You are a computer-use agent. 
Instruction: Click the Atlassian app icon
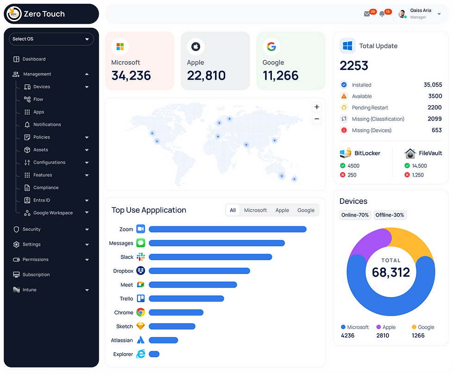141,340
